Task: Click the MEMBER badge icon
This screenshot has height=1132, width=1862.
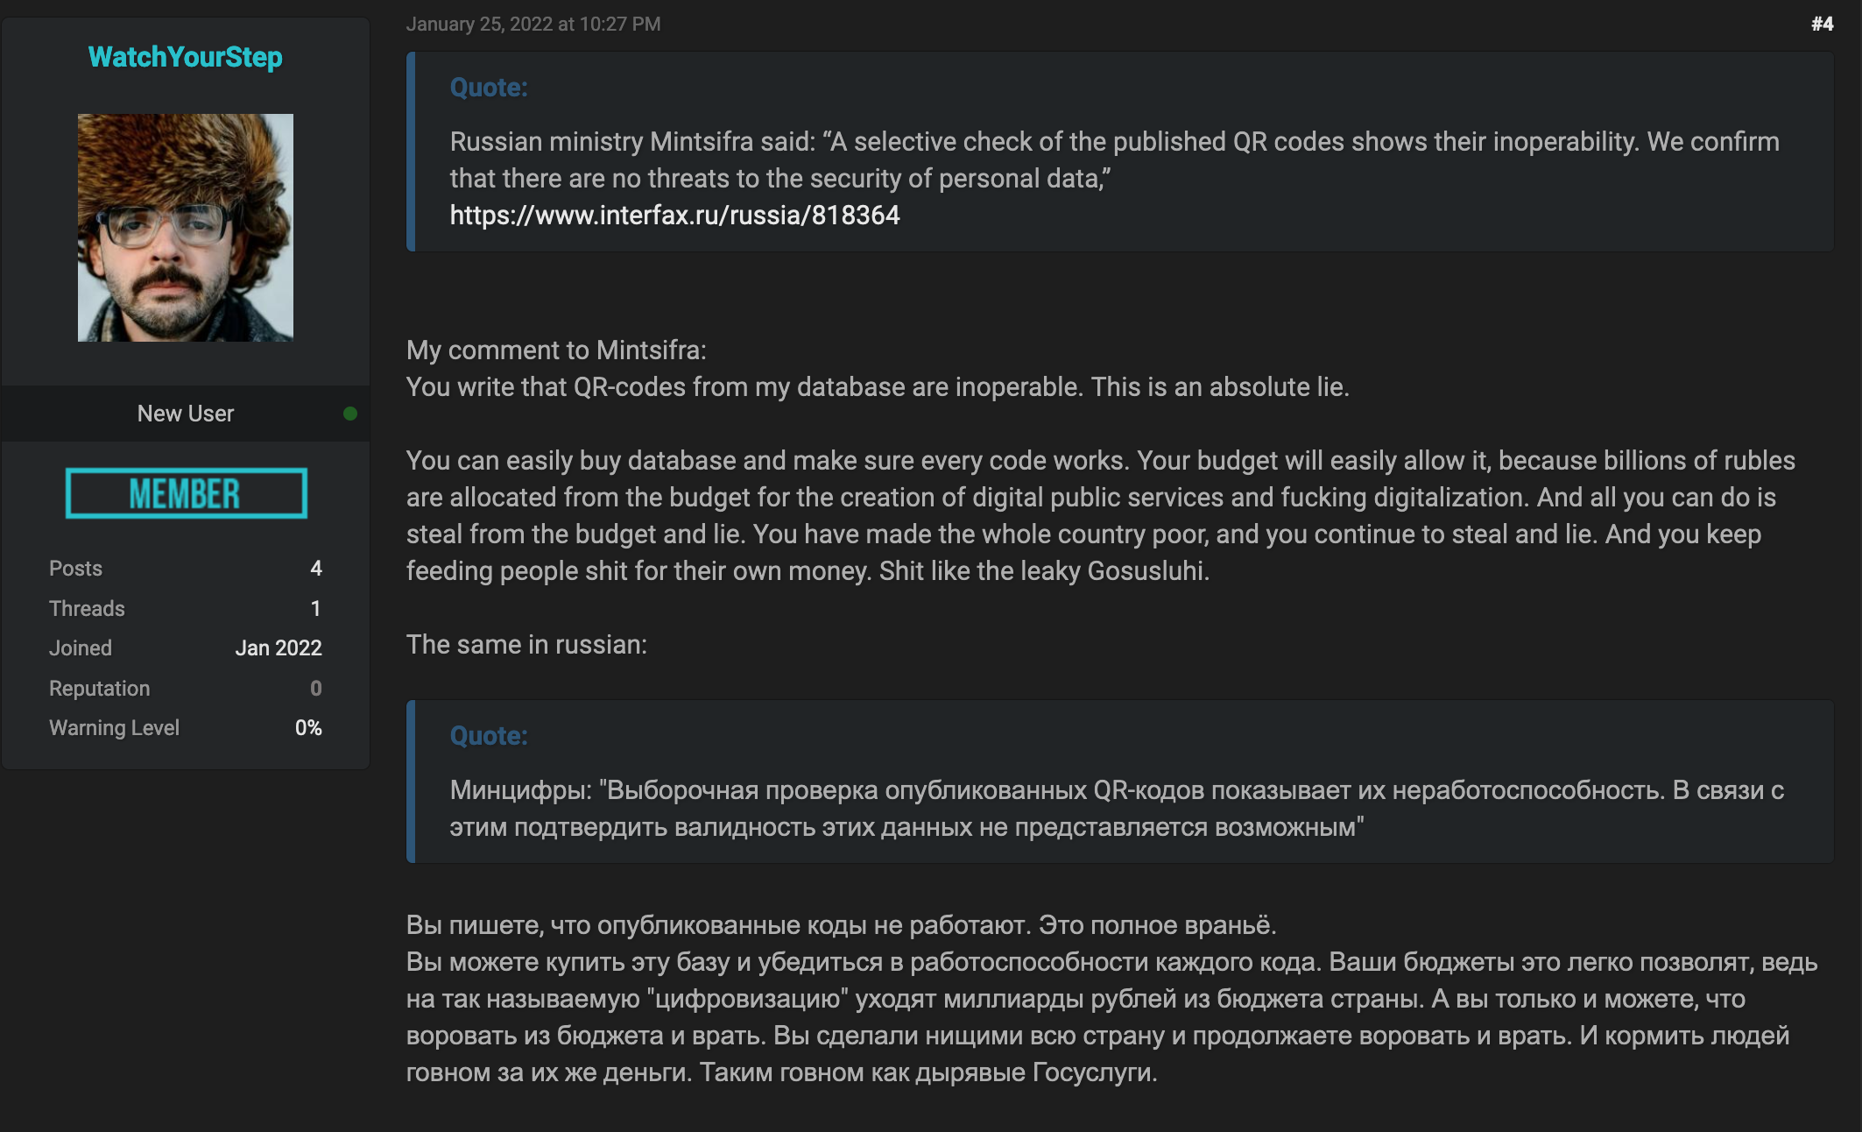Action: (185, 492)
